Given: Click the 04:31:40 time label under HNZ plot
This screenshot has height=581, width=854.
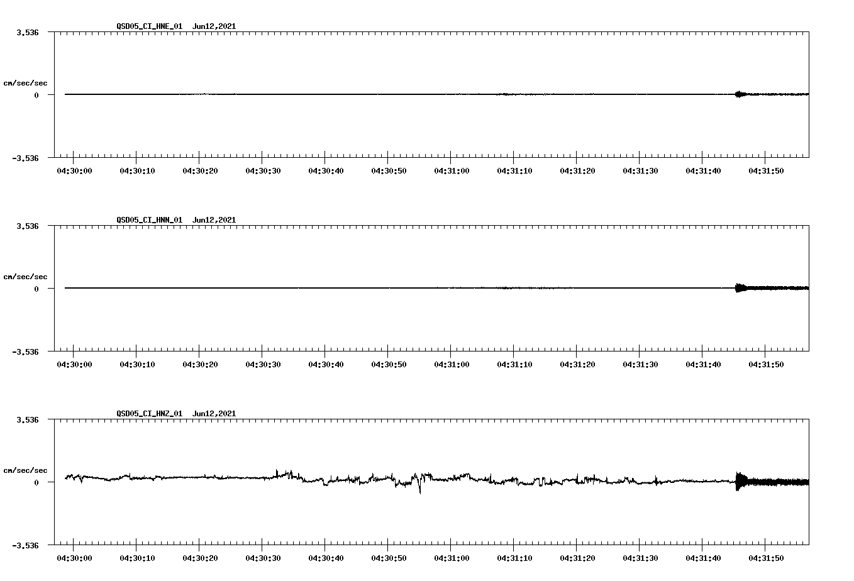Looking at the screenshot, I should pos(703,558).
